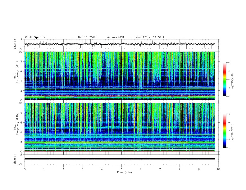Click the "Time (min)" x-axis label
The image size is (246, 190).
(124, 172)
